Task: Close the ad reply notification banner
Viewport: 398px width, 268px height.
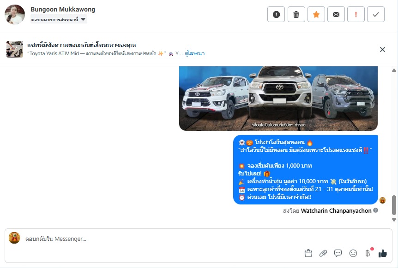Action: (x=382, y=49)
